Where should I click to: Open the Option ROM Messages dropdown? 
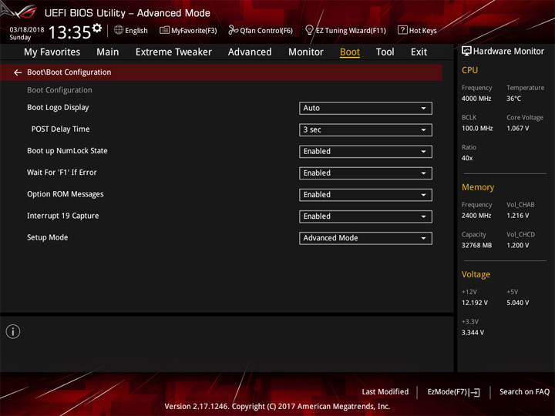[x=365, y=195]
